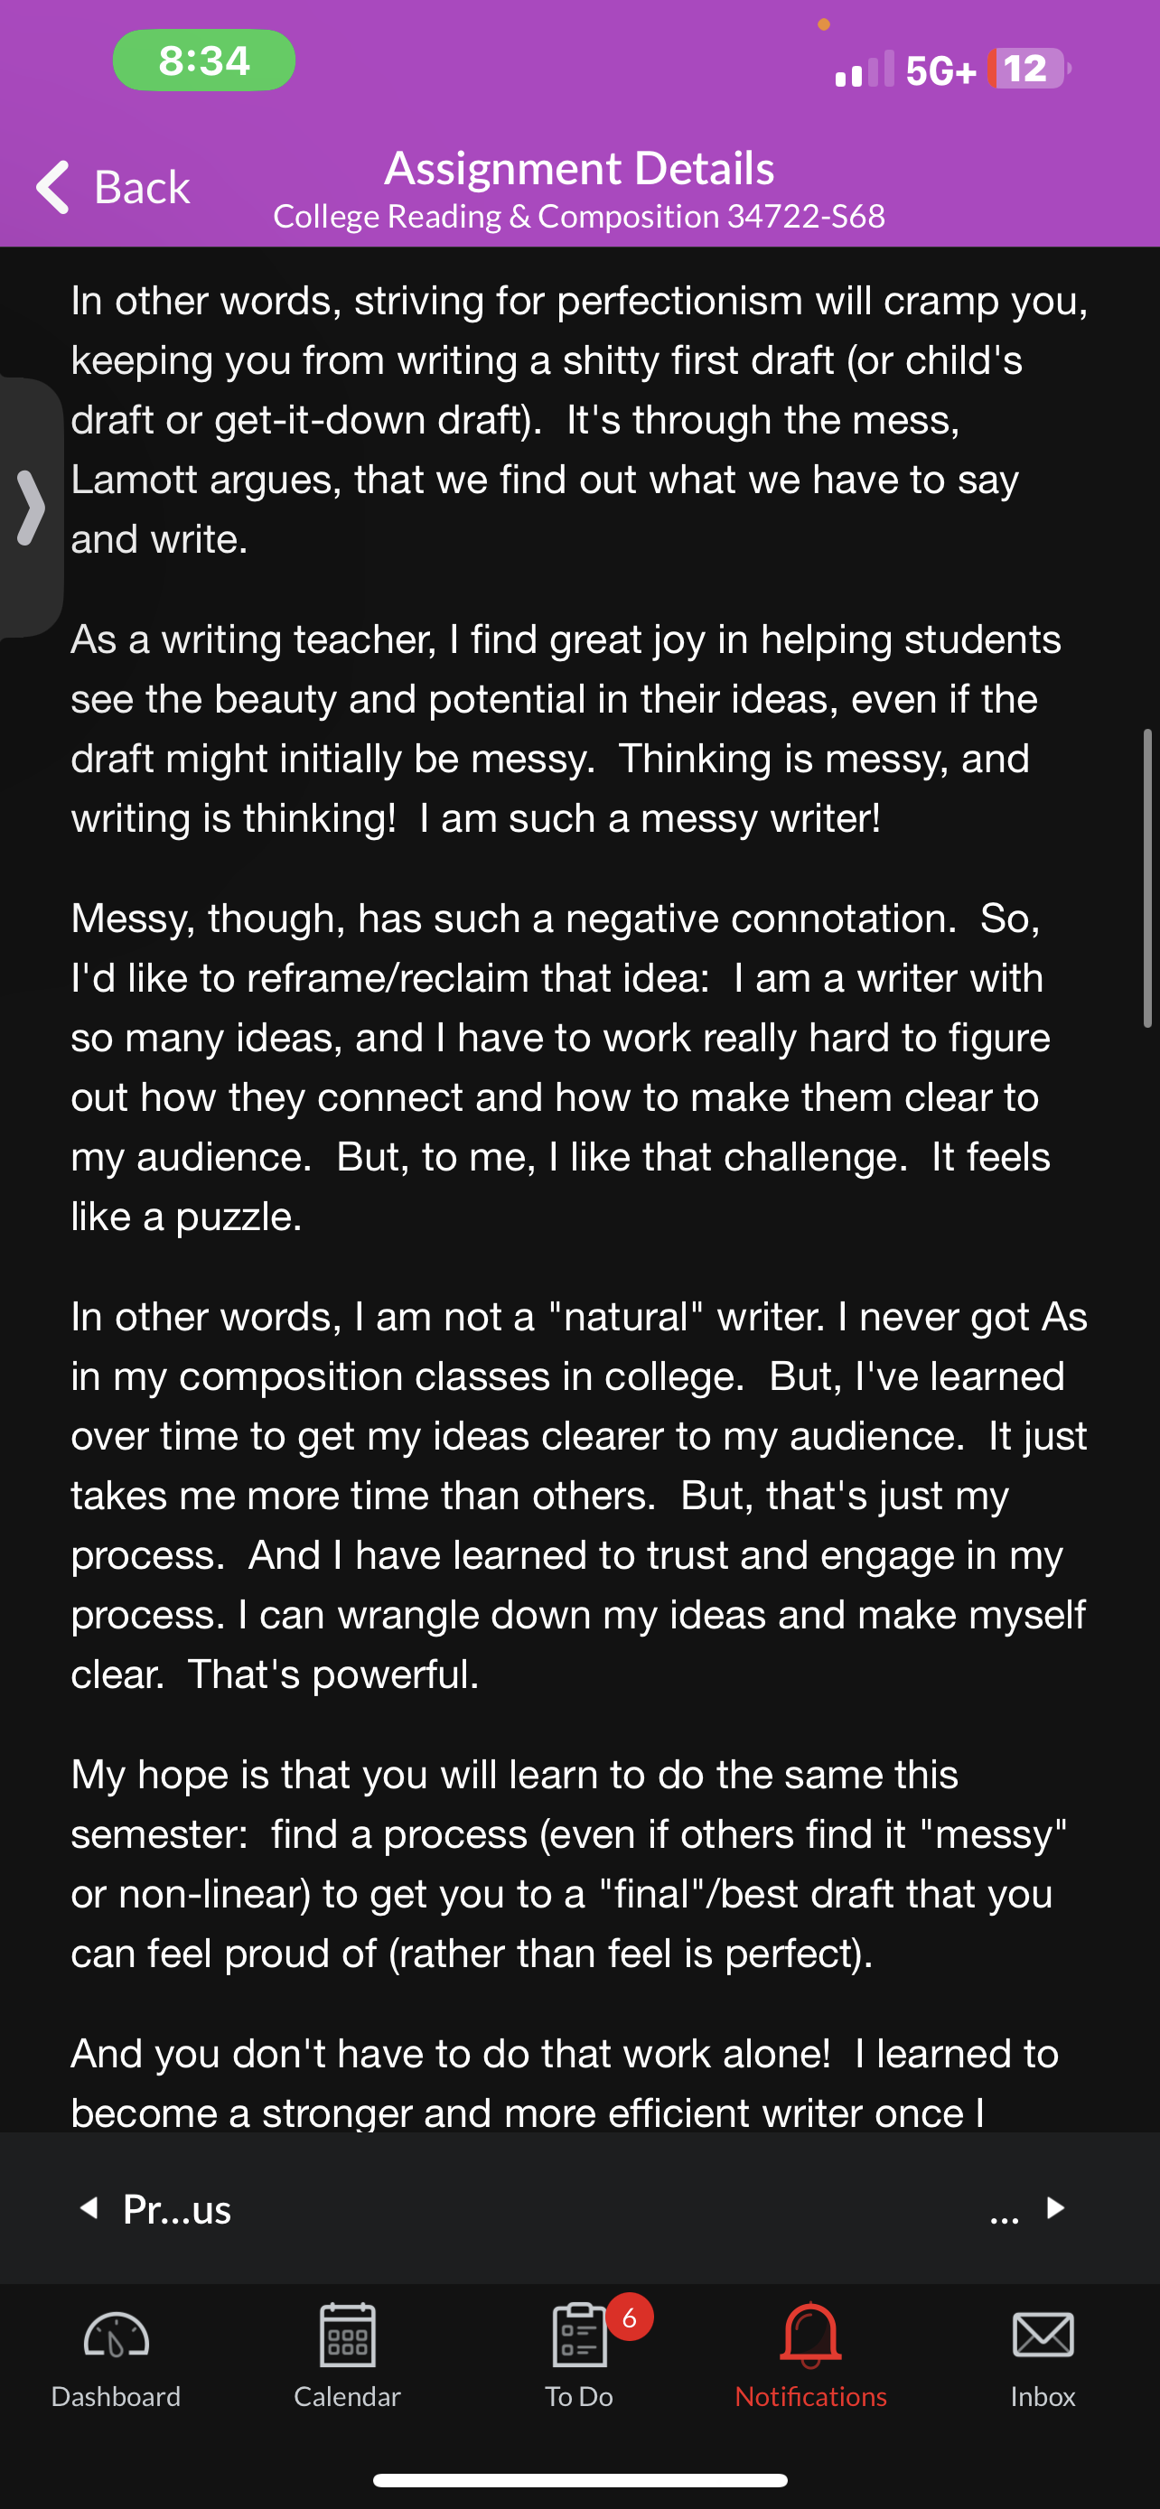The height and width of the screenshot is (2509, 1160).
Task: Tap the Back chevron arrow icon
Action: point(52,186)
